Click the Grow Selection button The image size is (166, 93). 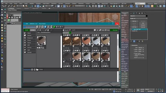[x=125, y=21]
